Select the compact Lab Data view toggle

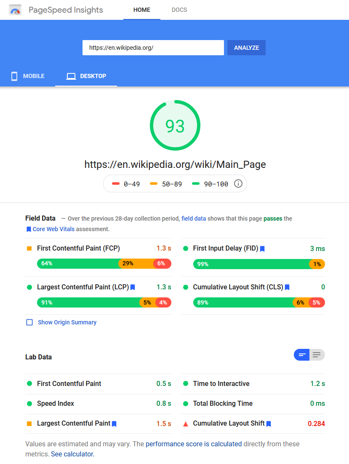click(301, 355)
